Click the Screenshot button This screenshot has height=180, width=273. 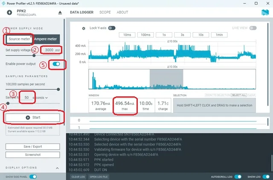coord(33,155)
